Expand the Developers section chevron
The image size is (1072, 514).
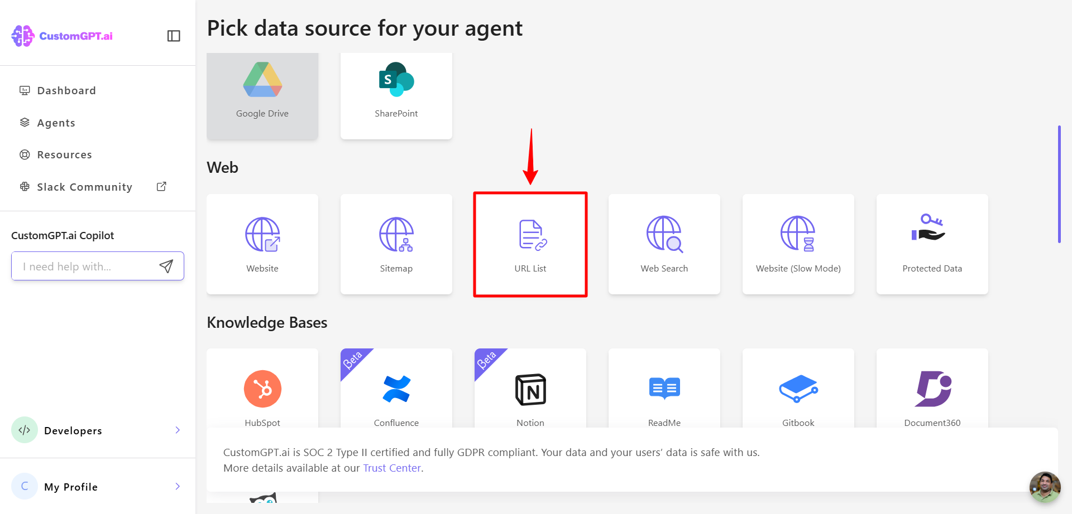click(178, 430)
